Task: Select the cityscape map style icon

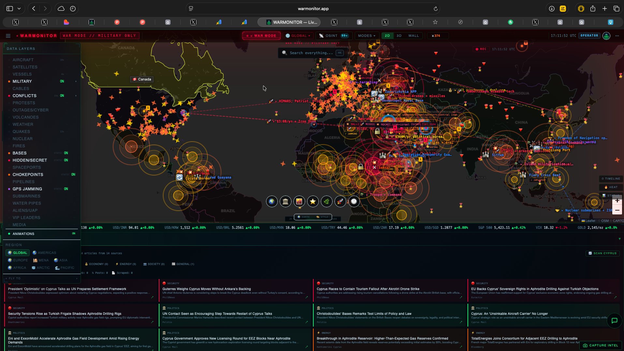Action: tap(299, 201)
